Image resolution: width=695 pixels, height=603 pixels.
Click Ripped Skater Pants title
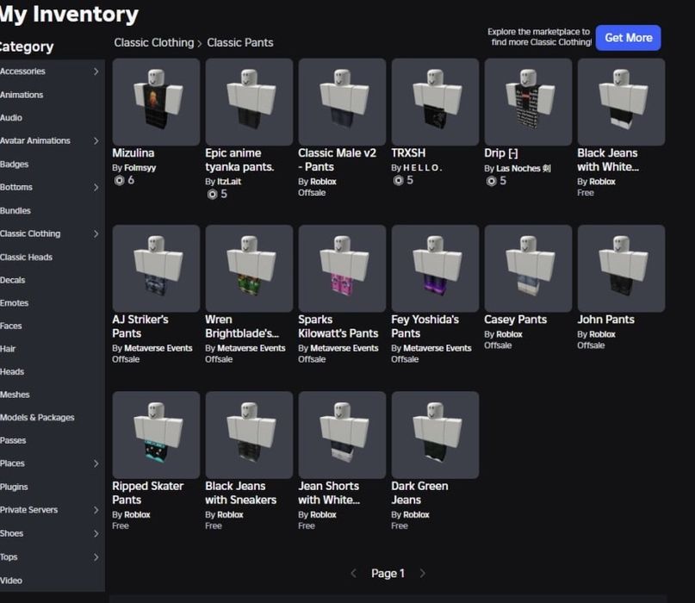147,493
